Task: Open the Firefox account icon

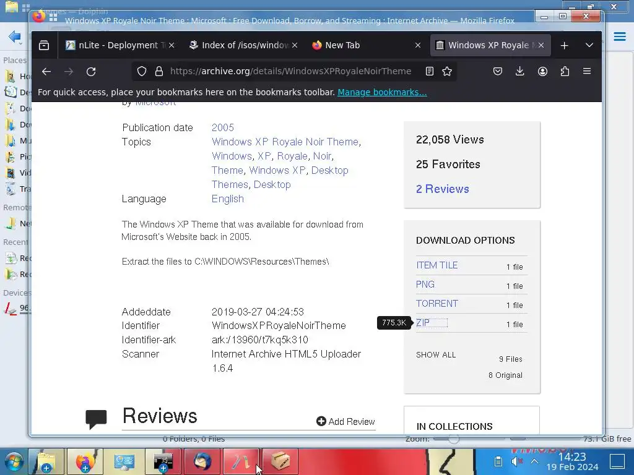Action: pos(542,72)
